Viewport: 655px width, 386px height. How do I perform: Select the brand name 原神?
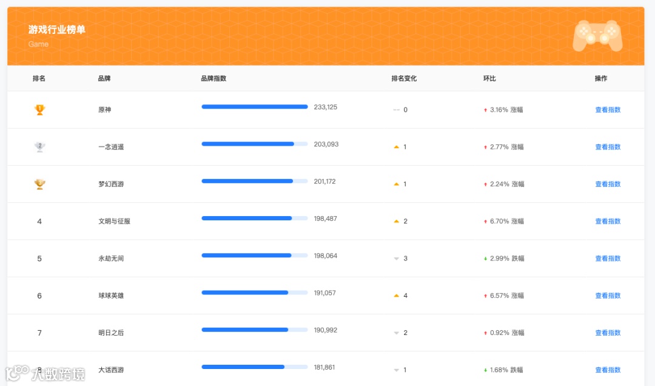pos(105,110)
